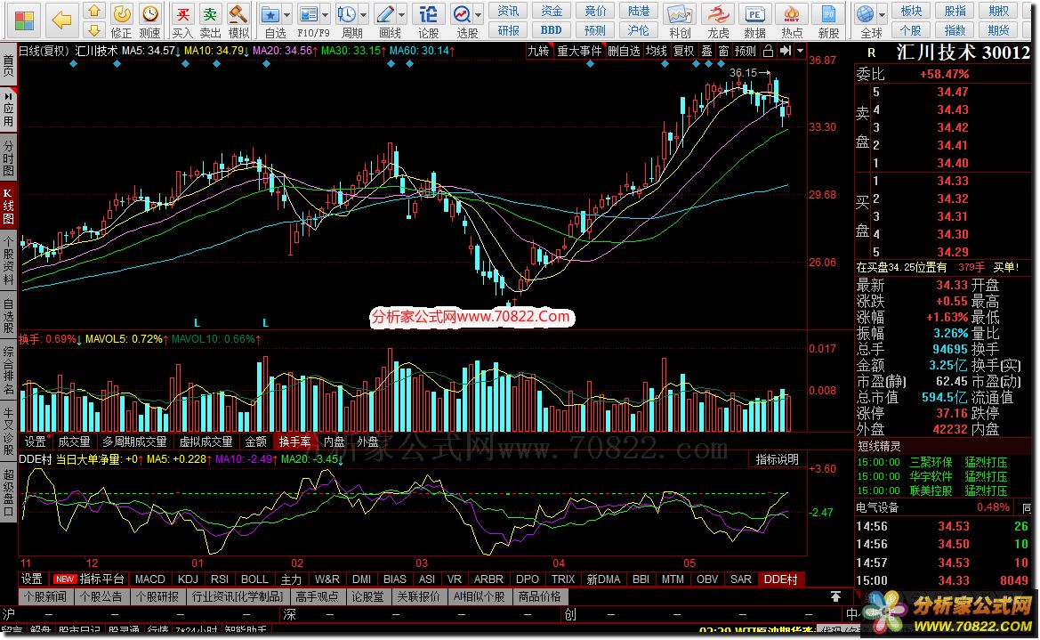
Task: Click the volume panel 设置 button
Action: tap(36, 442)
